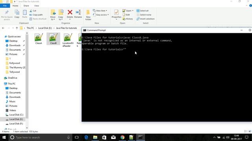Click the Cut scissors option
252x141 pixels.
coord(33,11)
